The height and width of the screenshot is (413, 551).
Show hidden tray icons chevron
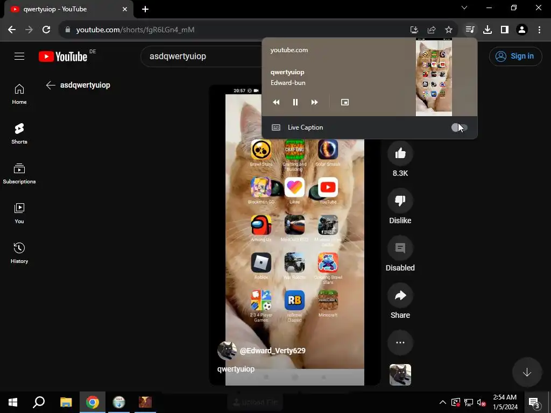tap(442, 402)
